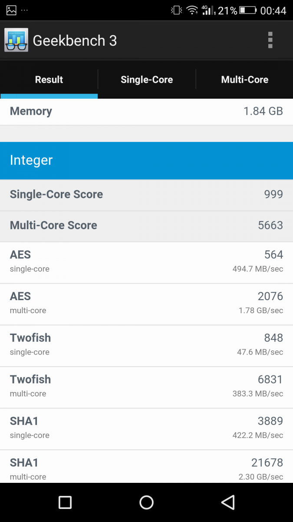This screenshot has height=522, width=293.
Task: Select the AES single-core result row
Action: (x=146, y=263)
